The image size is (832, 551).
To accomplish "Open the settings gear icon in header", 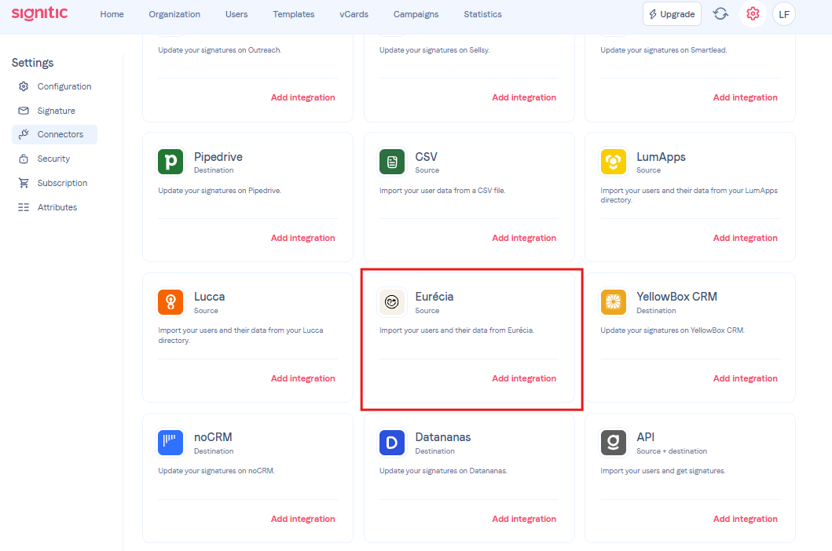I will coord(753,14).
